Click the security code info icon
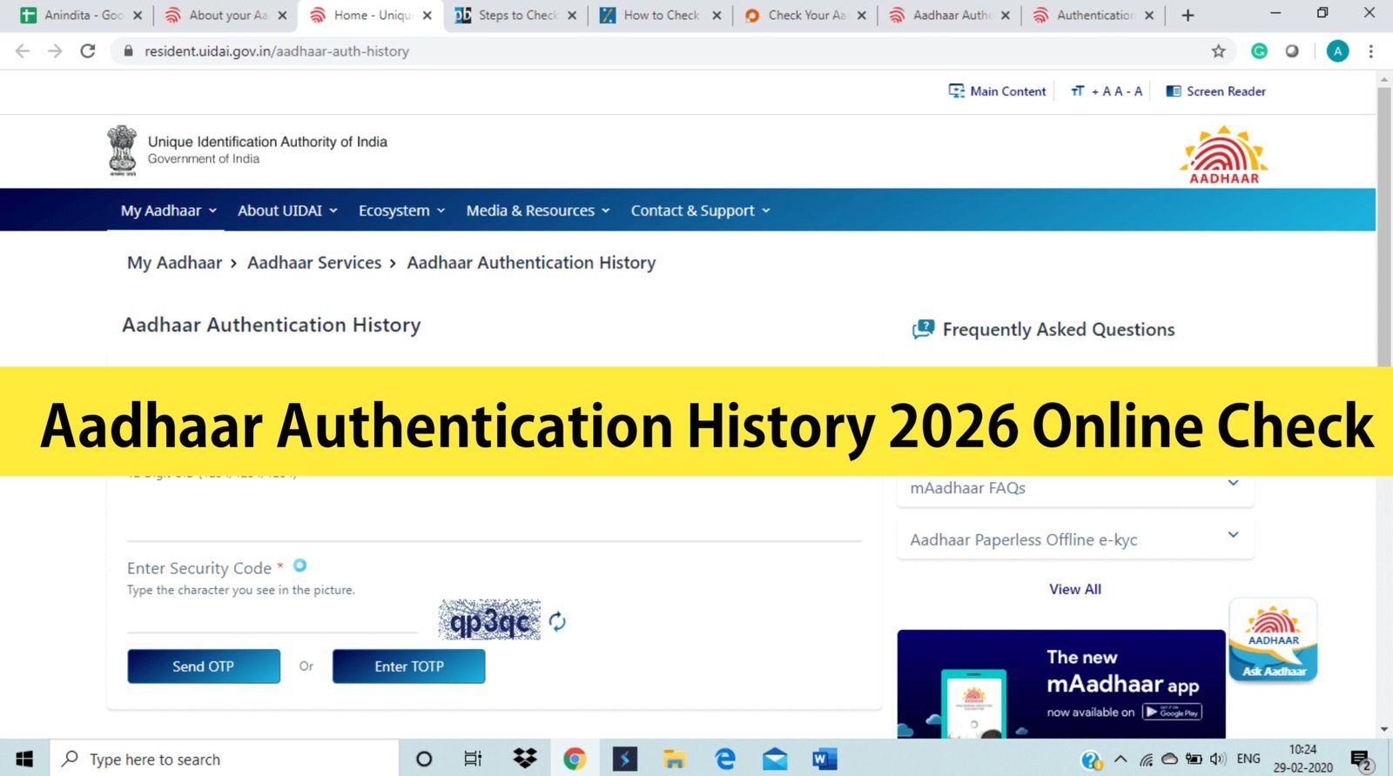1393x776 pixels. coord(299,565)
